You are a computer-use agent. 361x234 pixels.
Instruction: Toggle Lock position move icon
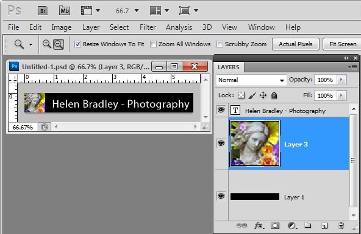tap(263, 95)
